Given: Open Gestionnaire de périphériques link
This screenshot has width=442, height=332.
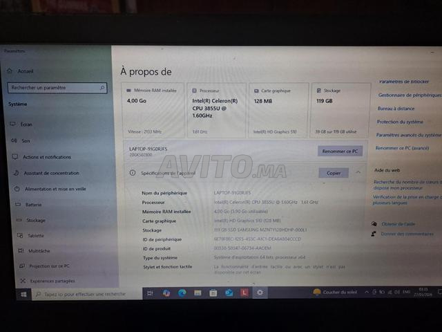Looking at the screenshot, I should 409,95.
